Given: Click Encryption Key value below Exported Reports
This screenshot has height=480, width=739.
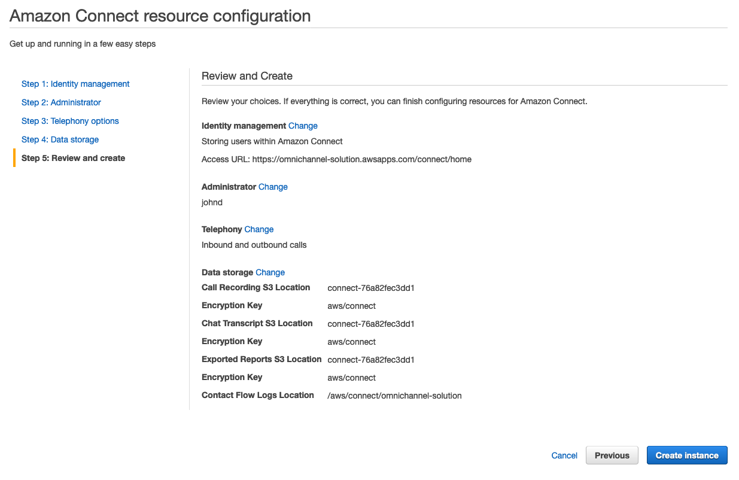Looking at the screenshot, I should tap(352, 378).
